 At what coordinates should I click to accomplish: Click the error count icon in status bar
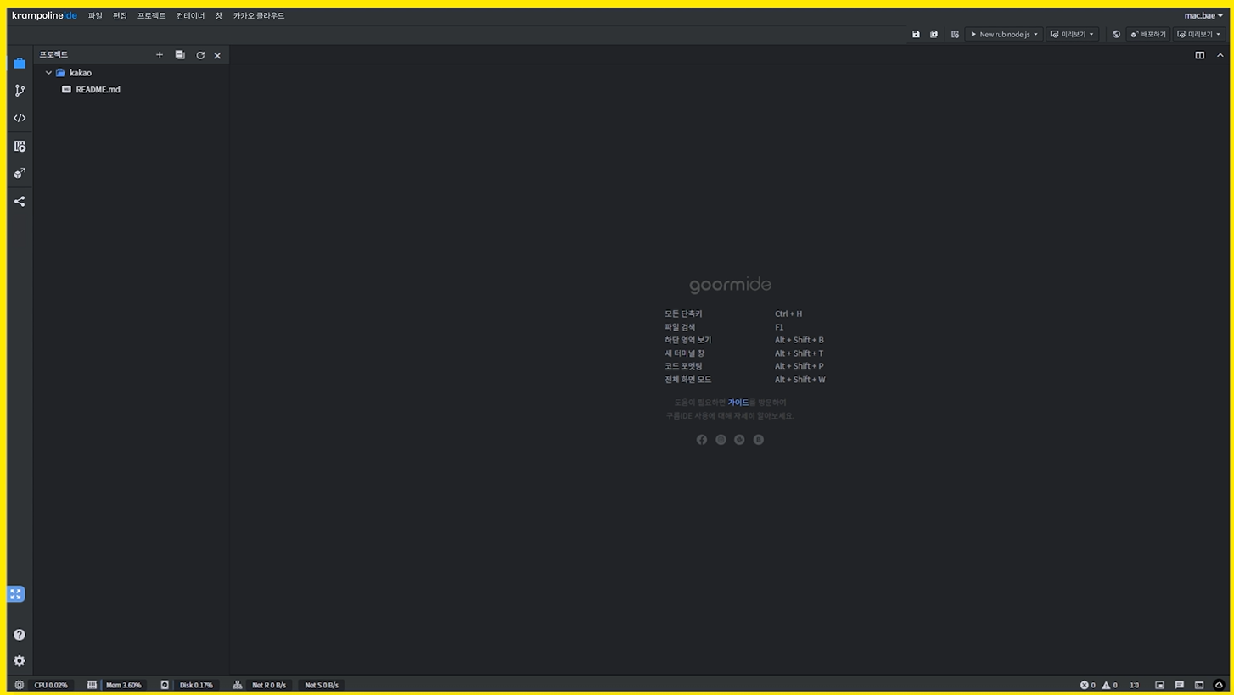click(1084, 685)
